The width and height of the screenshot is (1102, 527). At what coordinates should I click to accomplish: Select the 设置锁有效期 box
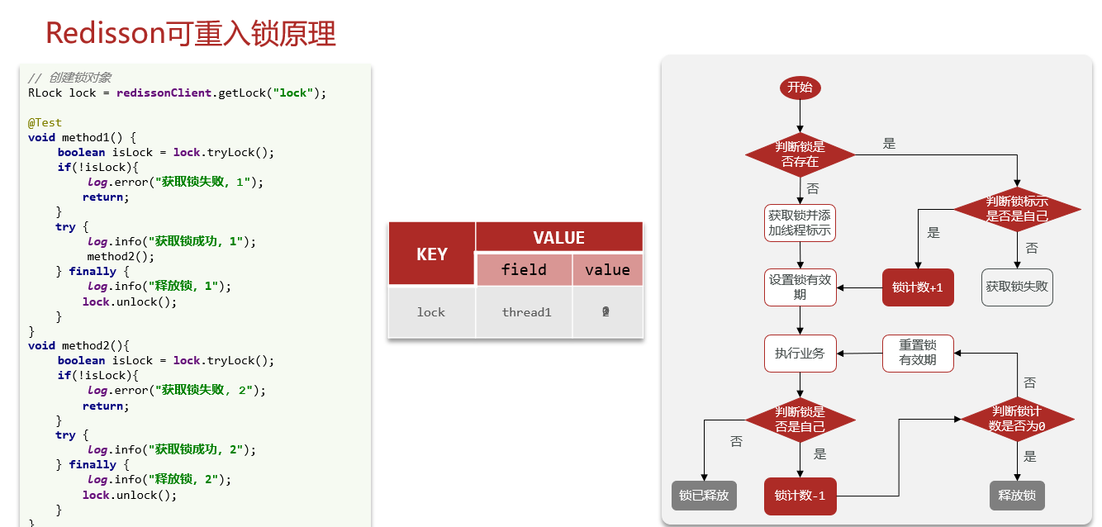[800, 287]
